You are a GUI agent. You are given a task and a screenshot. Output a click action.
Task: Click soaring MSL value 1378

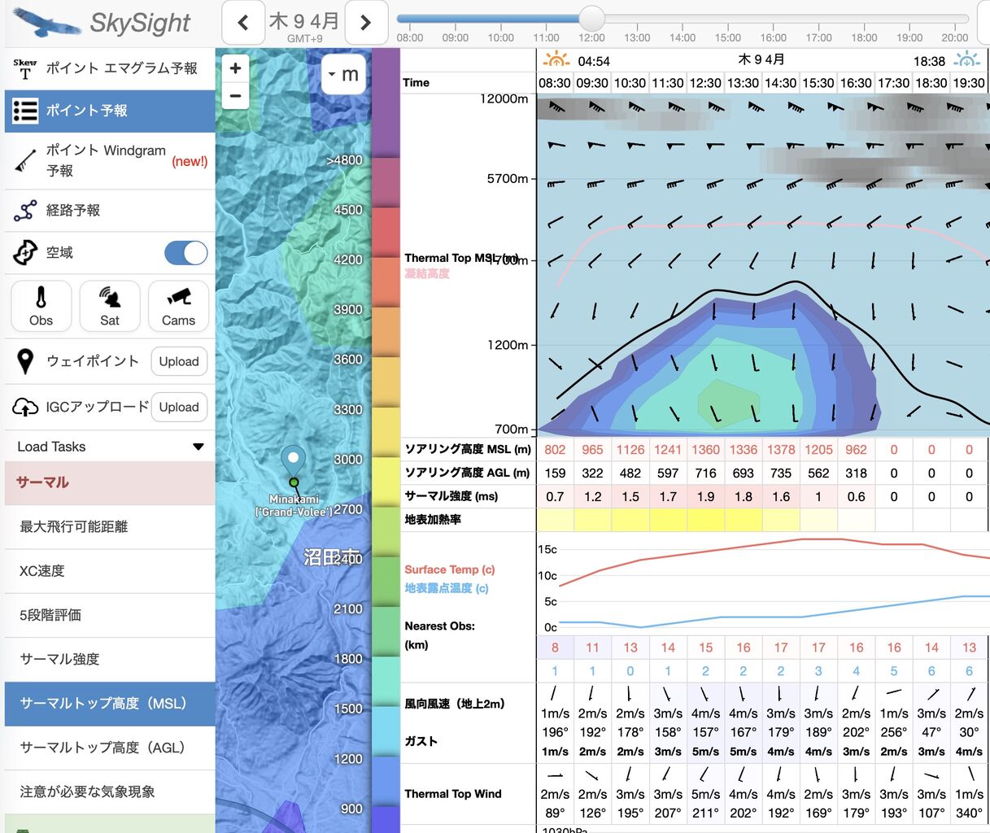click(x=781, y=450)
